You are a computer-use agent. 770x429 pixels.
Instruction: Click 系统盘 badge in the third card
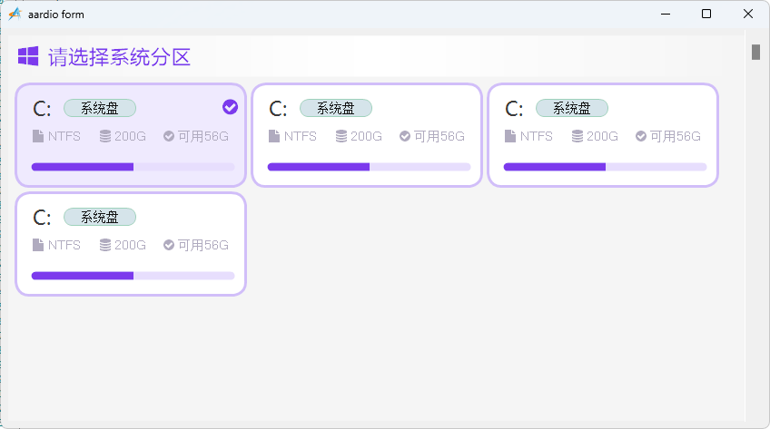(572, 108)
